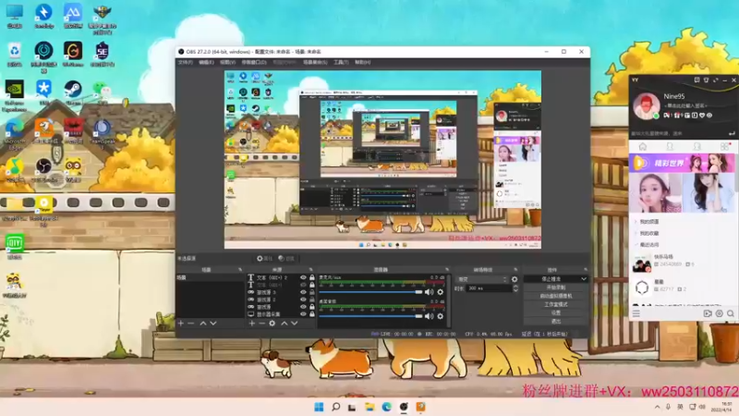
Task: Open the YY video camera icon at the bottom
Action: [708, 313]
